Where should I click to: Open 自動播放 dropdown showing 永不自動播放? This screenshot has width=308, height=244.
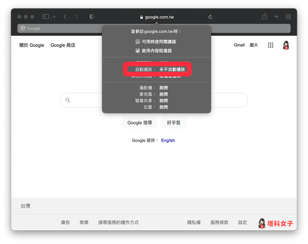[x=172, y=69]
